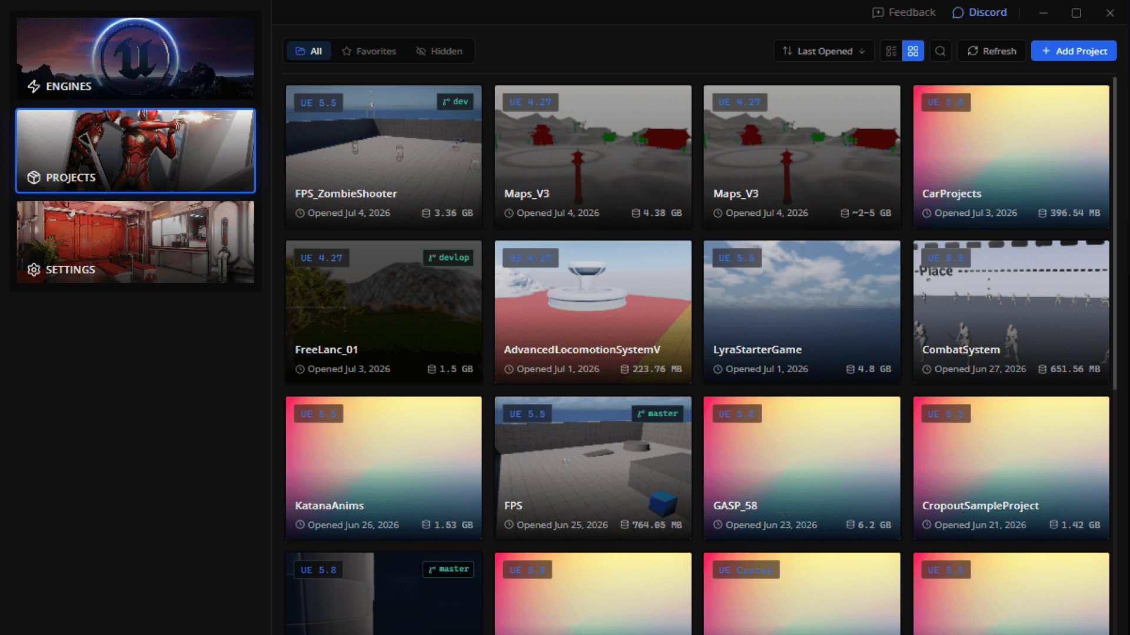Screen dimensions: 1130x635
Task: Open the CropoutSampleProject card
Action: pos(1011,468)
